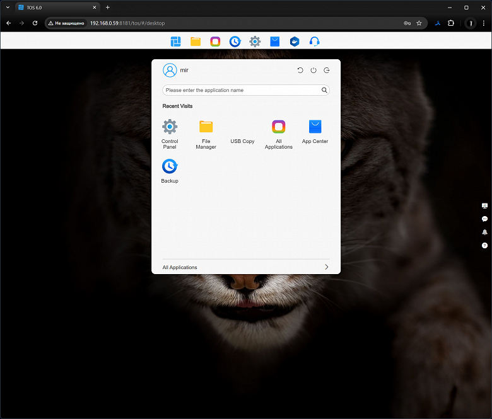Open App Center bag icon in taskbar

click(275, 42)
